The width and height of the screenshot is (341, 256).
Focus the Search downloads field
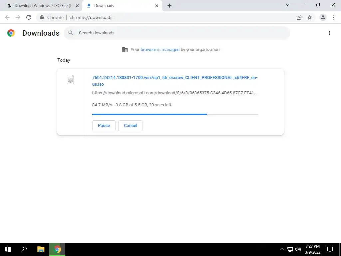(177, 33)
